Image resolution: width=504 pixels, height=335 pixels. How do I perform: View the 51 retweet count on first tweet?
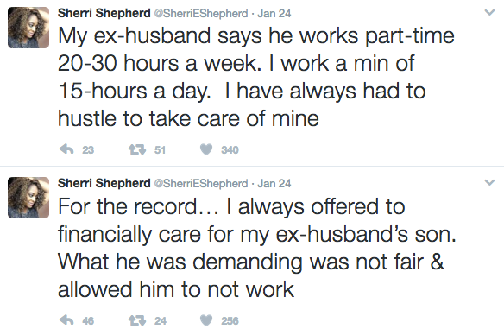[160, 150]
